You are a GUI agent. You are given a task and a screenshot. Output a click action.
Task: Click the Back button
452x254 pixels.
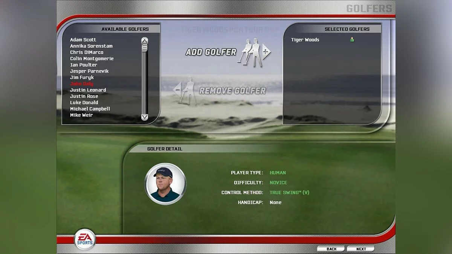point(331,249)
